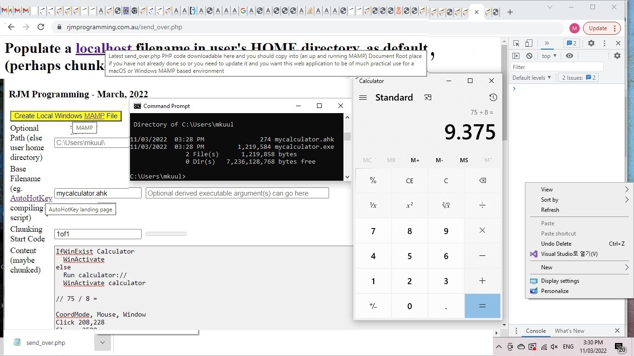Click Calculator percent key
The height and width of the screenshot is (356, 634).
373,181
